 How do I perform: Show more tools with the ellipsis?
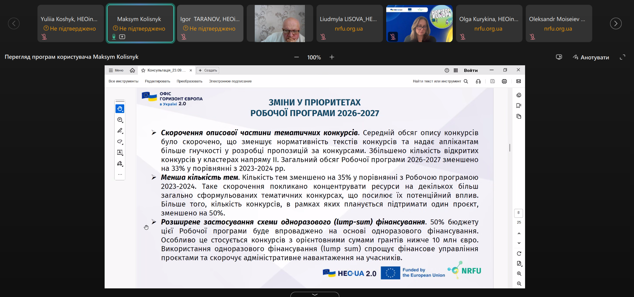tap(120, 174)
